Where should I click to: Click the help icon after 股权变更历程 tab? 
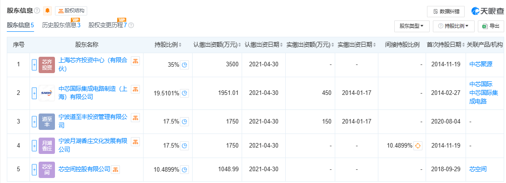[x=131, y=25]
